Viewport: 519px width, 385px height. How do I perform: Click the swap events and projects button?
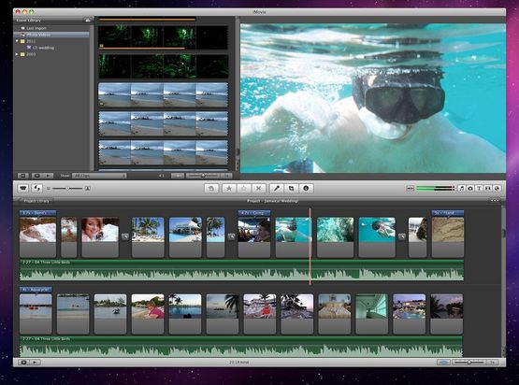[x=37, y=188]
